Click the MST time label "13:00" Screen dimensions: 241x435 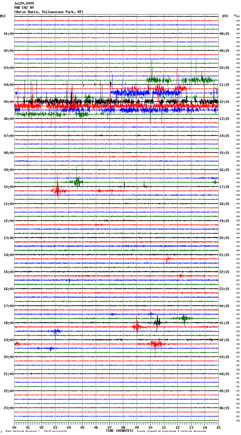click(9, 238)
